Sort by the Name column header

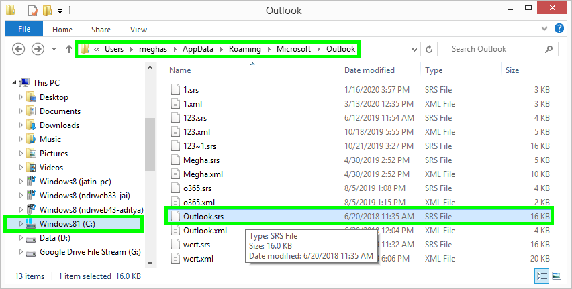pyautogui.click(x=180, y=70)
